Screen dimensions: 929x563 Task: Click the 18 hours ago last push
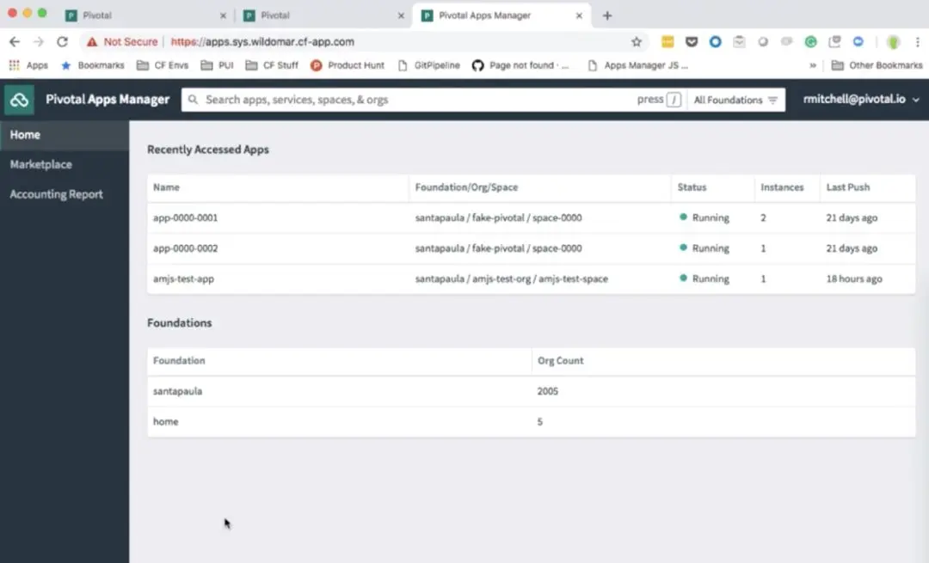[854, 278]
